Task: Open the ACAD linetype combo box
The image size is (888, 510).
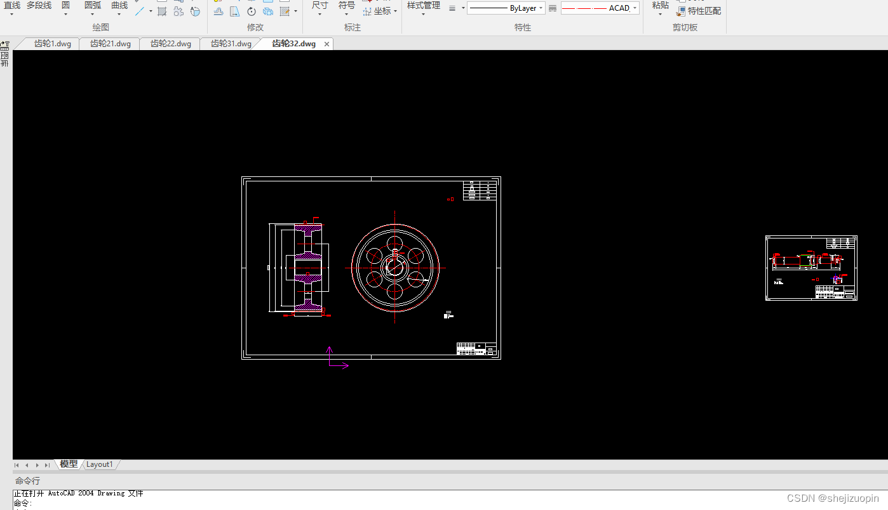Action: 600,8
